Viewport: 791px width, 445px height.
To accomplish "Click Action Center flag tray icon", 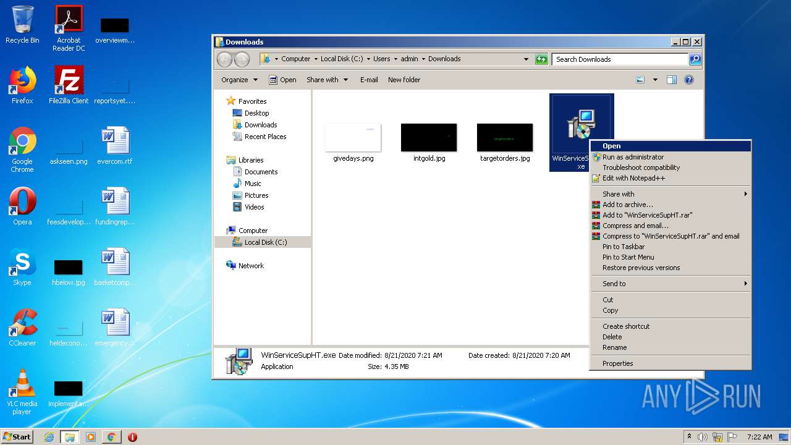I will tap(732, 437).
